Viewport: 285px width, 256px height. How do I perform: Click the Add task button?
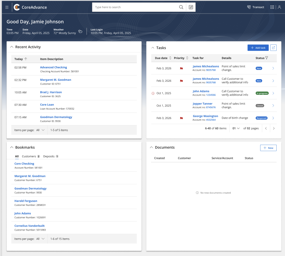coord(258,48)
